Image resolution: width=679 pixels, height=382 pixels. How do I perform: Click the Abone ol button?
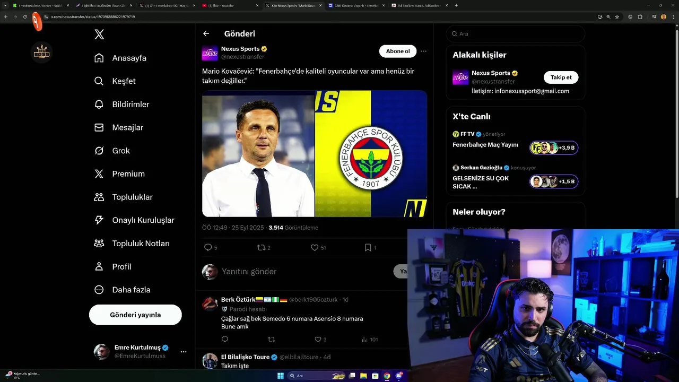click(x=398, y=51)
